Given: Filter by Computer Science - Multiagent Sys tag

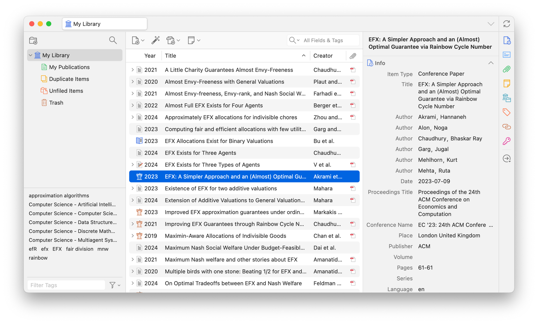Looking at the screenshot, I should tap(73, 240).
